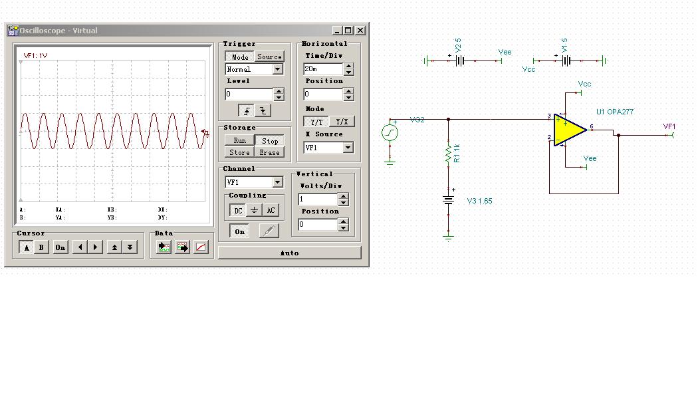Image resolution: width=698 pixels, height=393 pixels.
Task: Decrease Volts/Div value
Action: click(x=343, y=203)
